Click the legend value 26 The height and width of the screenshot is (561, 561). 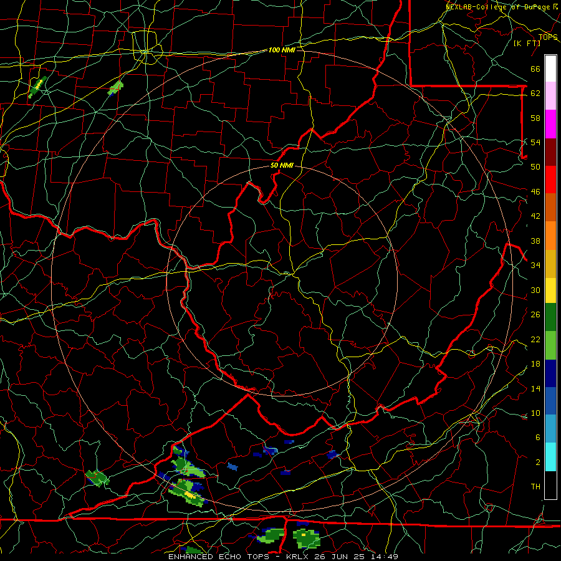[535, 315]
